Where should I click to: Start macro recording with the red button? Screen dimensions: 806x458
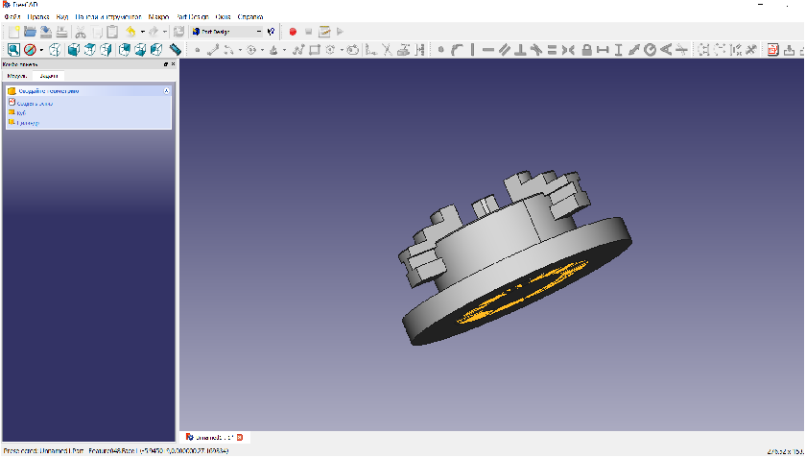pos(293,32)
